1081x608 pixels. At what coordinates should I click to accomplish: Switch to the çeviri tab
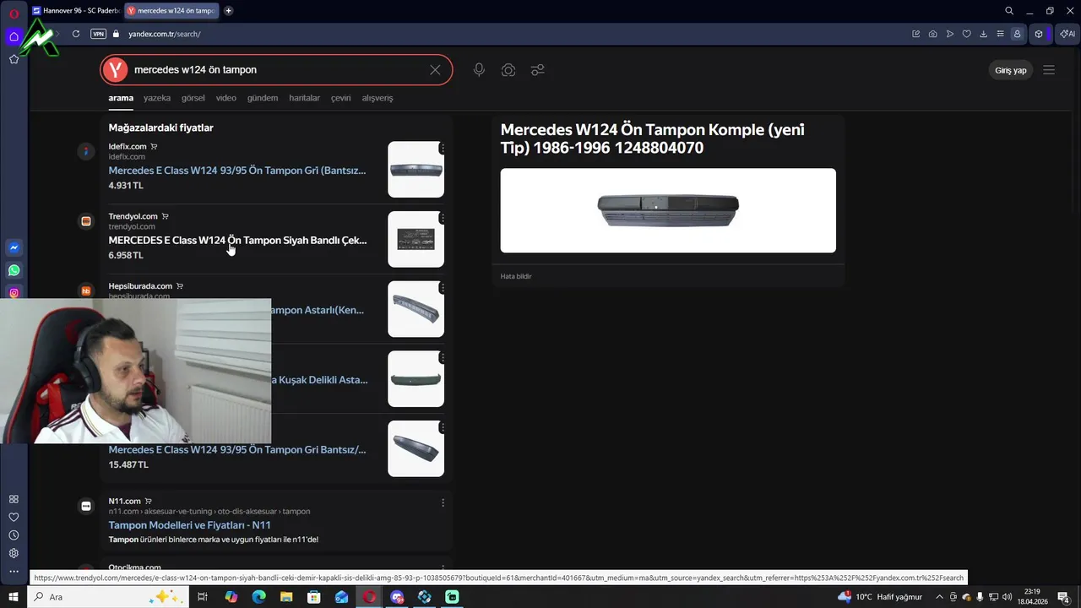click(340, 98)
